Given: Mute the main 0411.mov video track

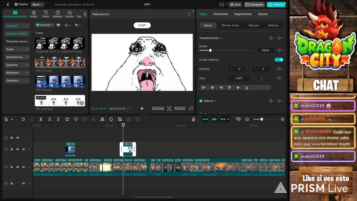Looking at the screenshot, I should [23, 167].
